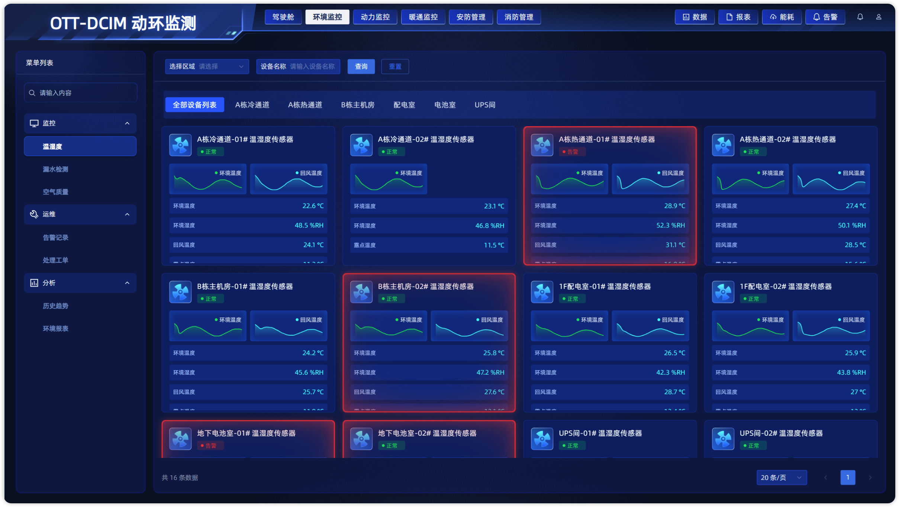Viewport: 899px width, 507px height.
Task: Click the search magnifier icon in menu list
Action: tap(32, 93)
